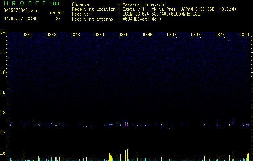The image size is (253, 161).
Task: Click the 0.7 kHz axis label
Action: coord(4,133)
